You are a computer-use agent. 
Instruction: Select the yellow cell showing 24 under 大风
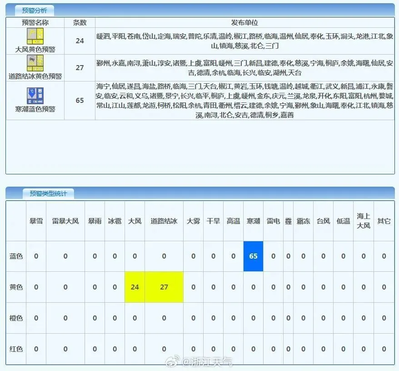point(135,287)
